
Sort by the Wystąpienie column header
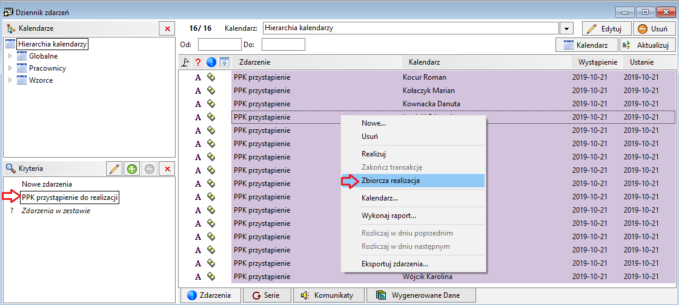[597, 63]
